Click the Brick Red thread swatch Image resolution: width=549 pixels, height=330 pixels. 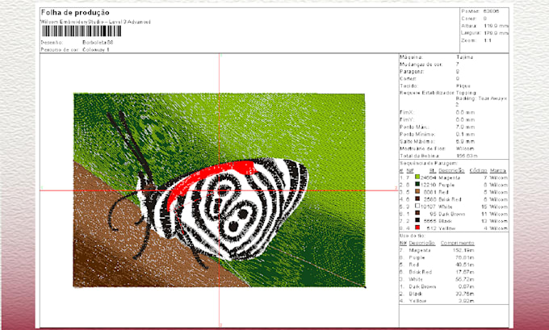pyautogui.click(x=417, y=199)
